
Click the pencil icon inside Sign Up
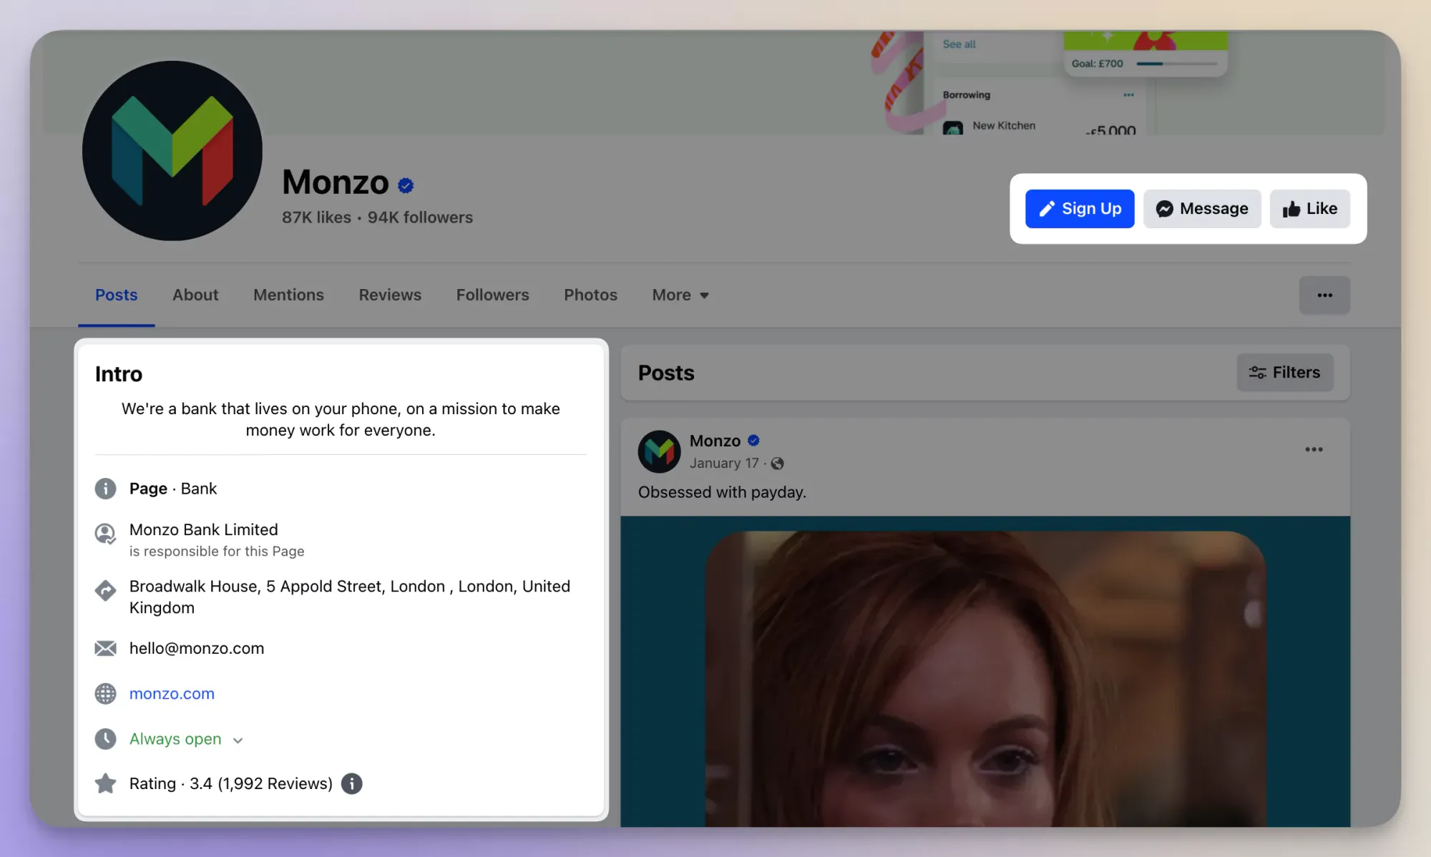click(x=1047, y=209)
